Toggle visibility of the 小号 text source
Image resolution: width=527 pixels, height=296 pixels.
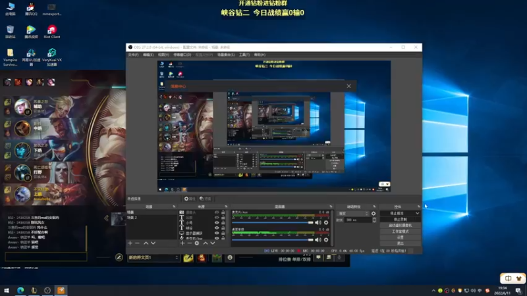[x=217, y=222]
